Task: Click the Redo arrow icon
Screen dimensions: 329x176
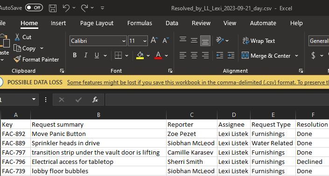Action: pyautogui.click(x=84, y=8)
